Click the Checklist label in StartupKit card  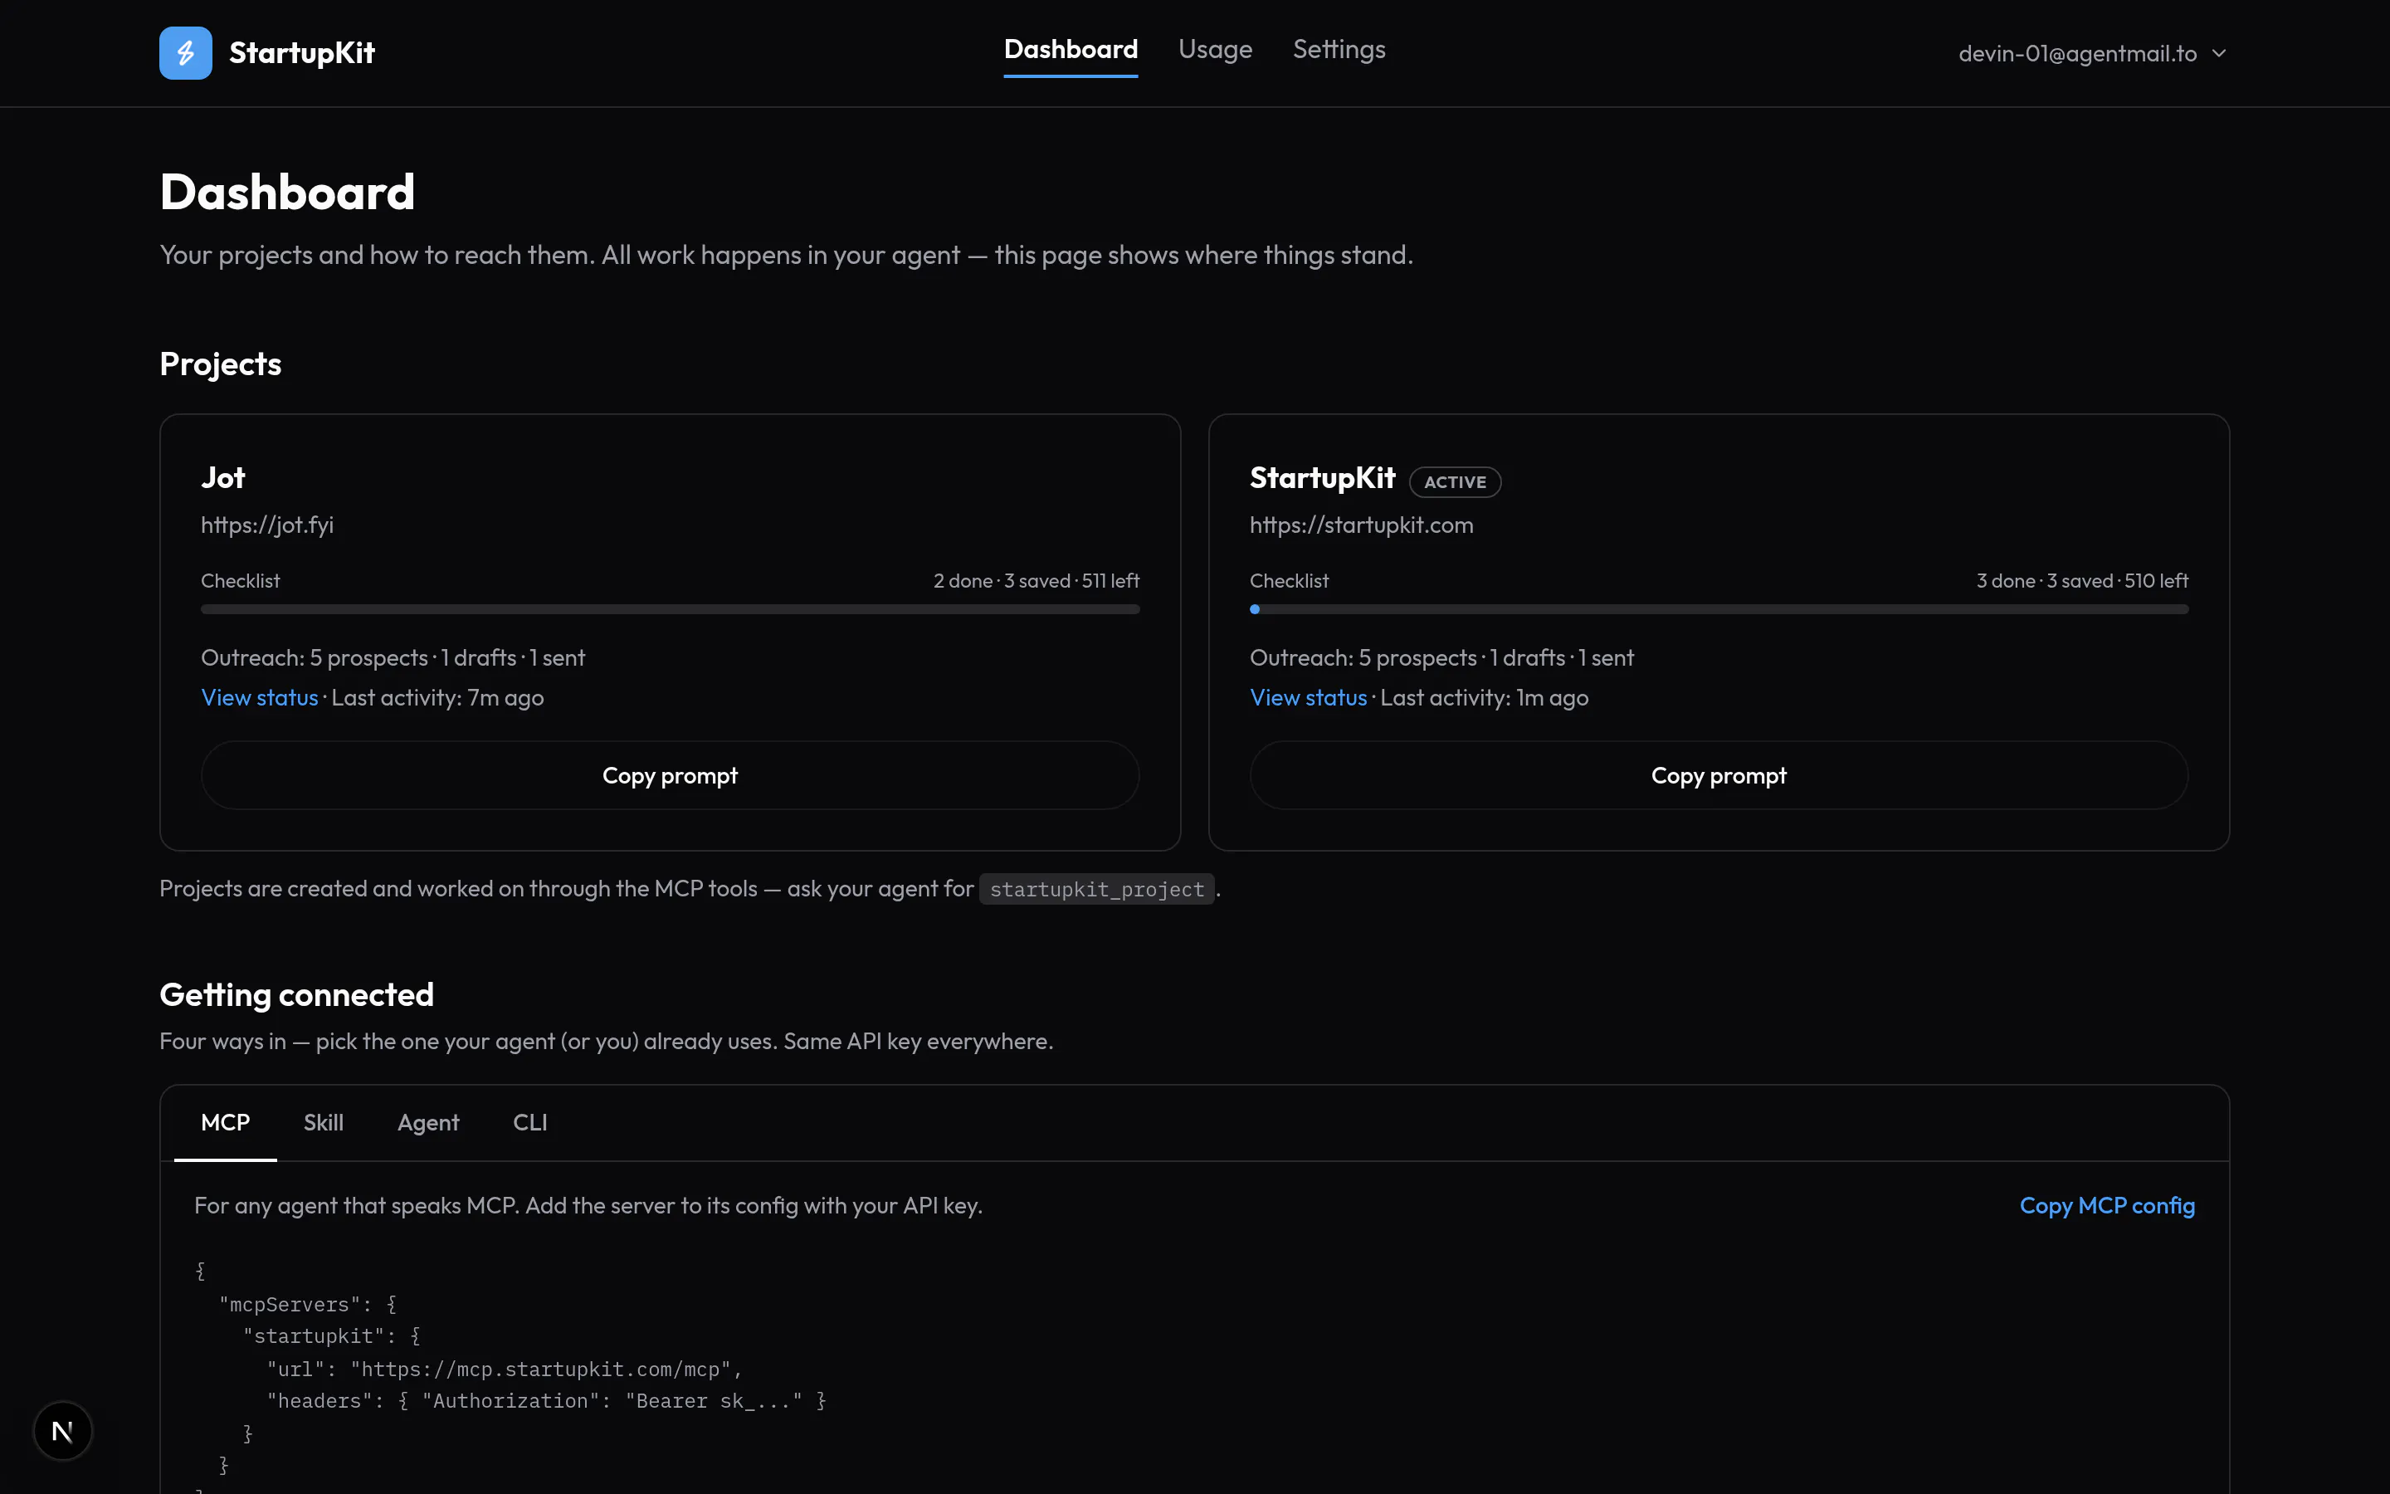click(x=1289, y=581)
